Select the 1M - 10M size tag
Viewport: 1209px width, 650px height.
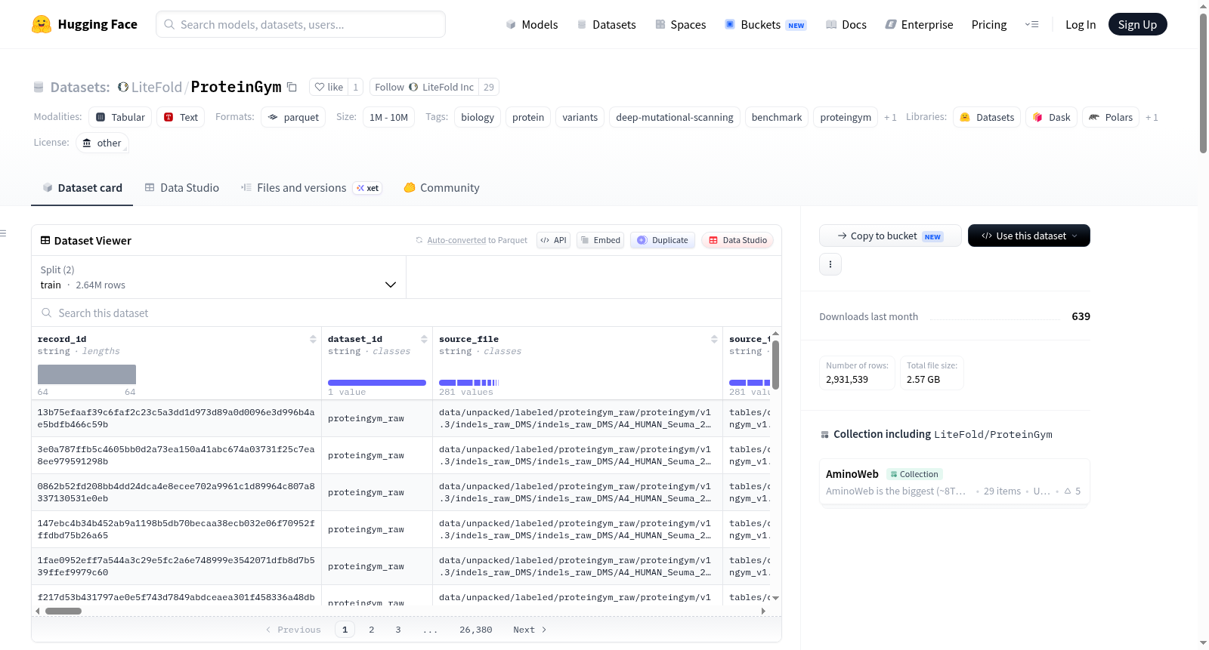(388, 117)
